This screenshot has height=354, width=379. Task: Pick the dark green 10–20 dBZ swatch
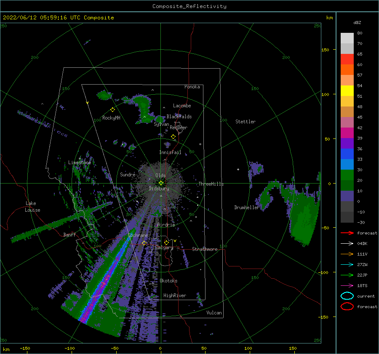pyautogui.click(x=347, y=186)
